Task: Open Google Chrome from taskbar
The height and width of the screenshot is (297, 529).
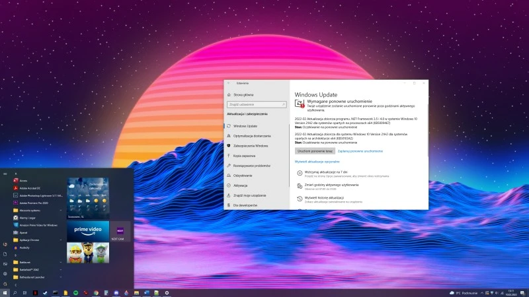Action: click(96, 293)
